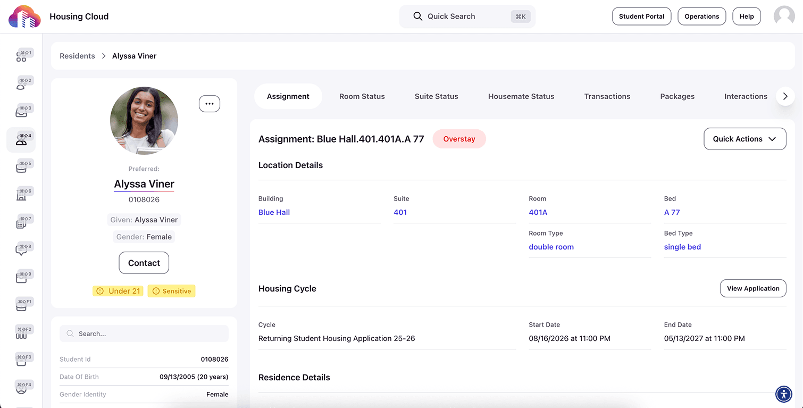Click the Housing Cloud logo
This screenshot has height=408, width=803.
pos(24,16)
